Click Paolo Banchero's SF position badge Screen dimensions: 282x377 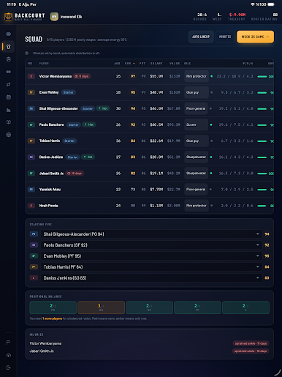(31, 124)
